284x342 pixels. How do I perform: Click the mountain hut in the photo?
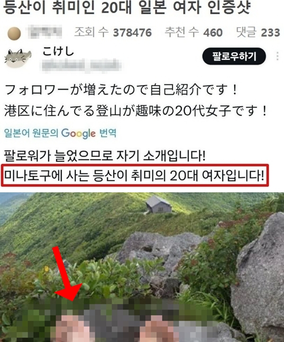tap(159, 204)
